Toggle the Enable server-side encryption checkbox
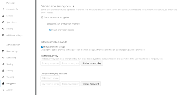Screen dimensions: 180x95 (42, 17)
